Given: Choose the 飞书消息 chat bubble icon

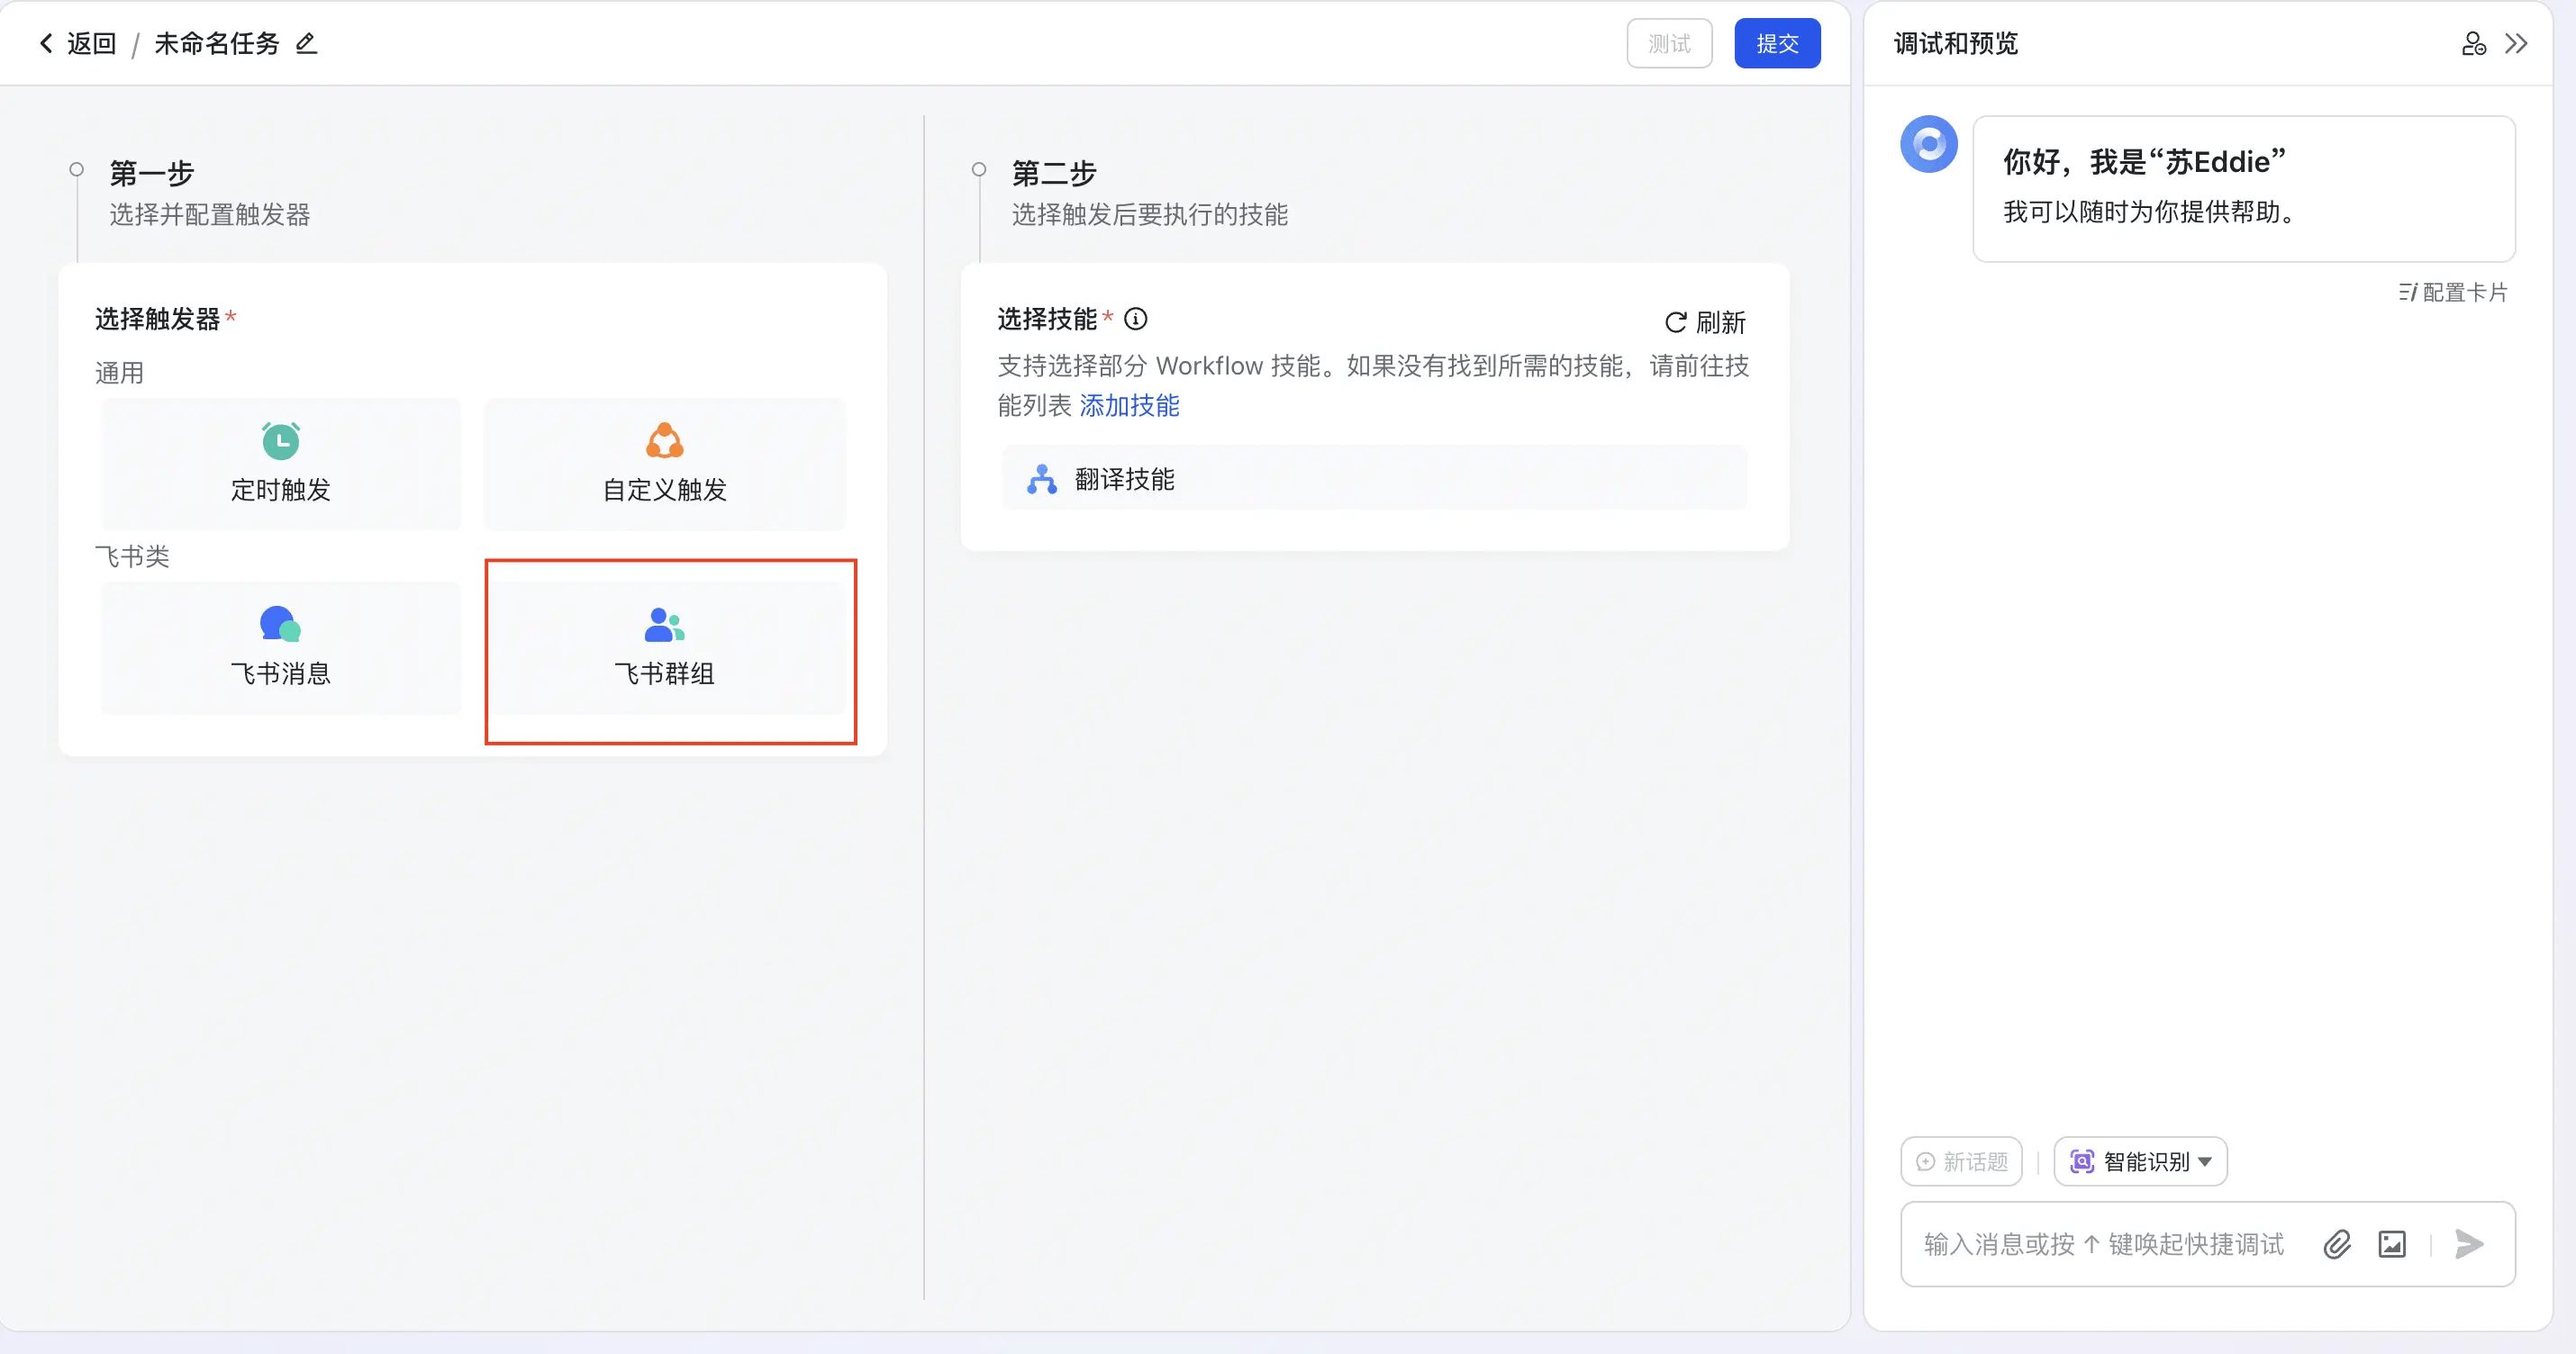Looking at the screenshot, I should pos(280,625).
